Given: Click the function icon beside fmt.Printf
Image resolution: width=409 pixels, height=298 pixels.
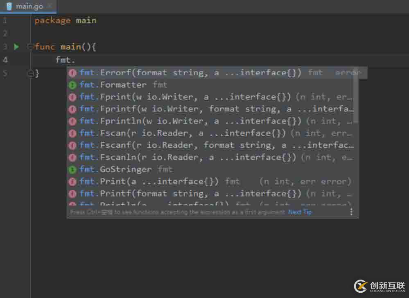Looking at the screenshot, I should click(72, 194).
